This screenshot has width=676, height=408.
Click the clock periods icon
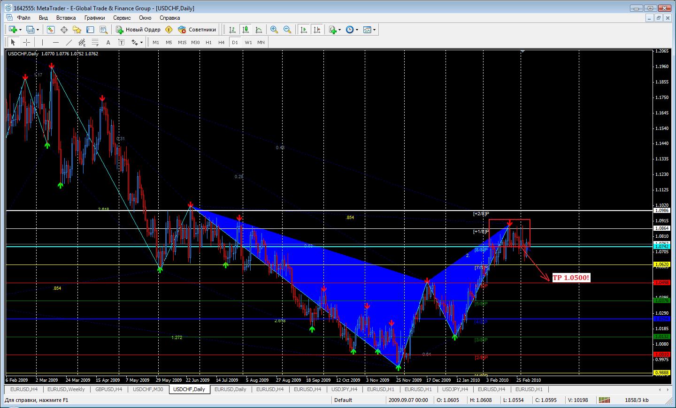click(x=350, y=30)
